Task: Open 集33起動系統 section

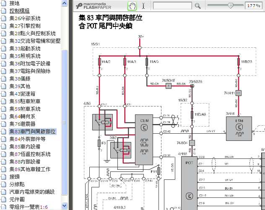Action: pos(25,49)
